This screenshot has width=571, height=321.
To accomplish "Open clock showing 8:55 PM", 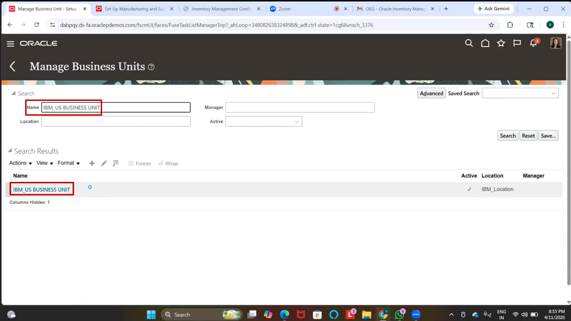I will point(554,314).
